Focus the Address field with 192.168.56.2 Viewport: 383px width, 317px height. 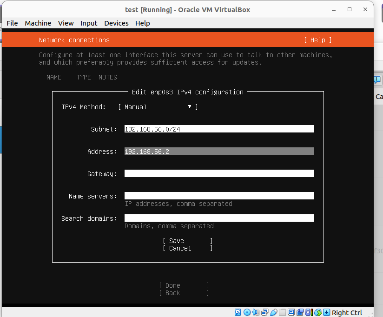[x=219, y=151]
